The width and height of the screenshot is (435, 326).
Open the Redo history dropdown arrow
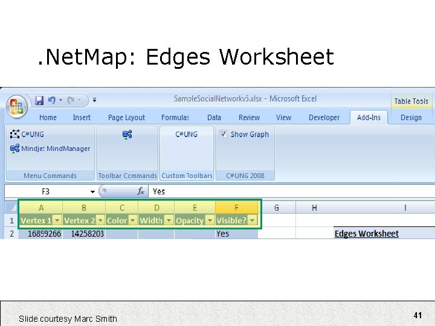[x=80, y=100]
